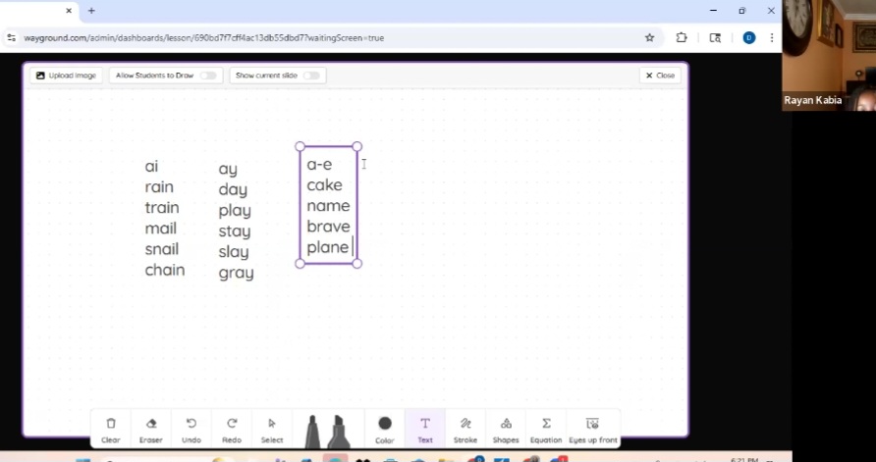Click the Redo arrow icon
The height and width of the screenshot is (462, 876).
[x=232, y=430]
